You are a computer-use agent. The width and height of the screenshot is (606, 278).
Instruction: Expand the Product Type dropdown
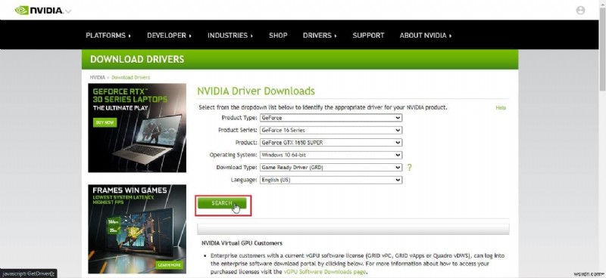pyautogui.click(x=331, y=118)
